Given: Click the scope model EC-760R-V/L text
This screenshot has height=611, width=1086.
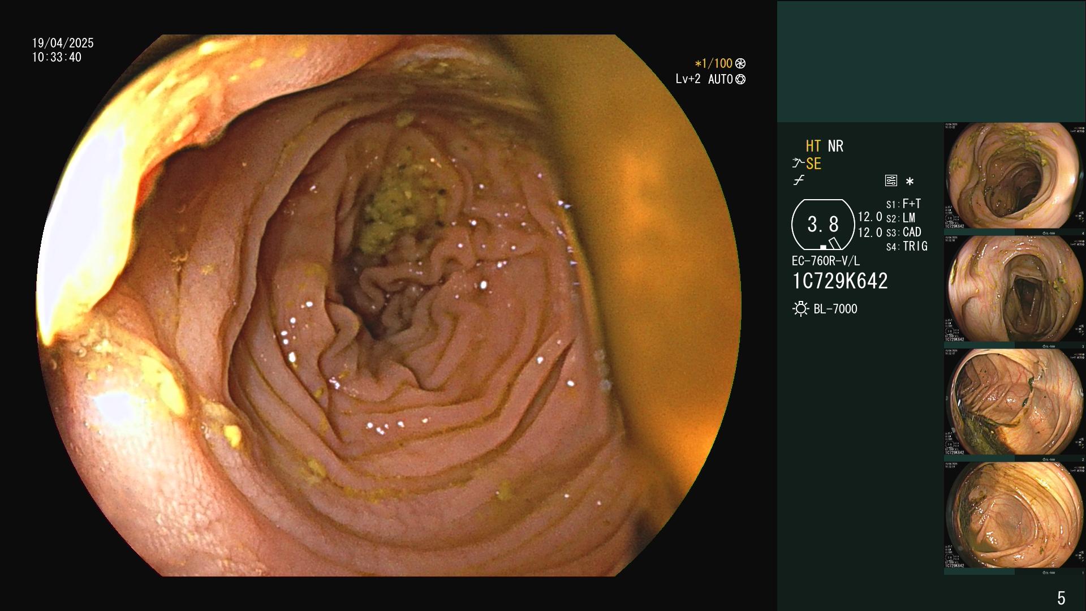Looking at the screenshot, I should (825, 261).
